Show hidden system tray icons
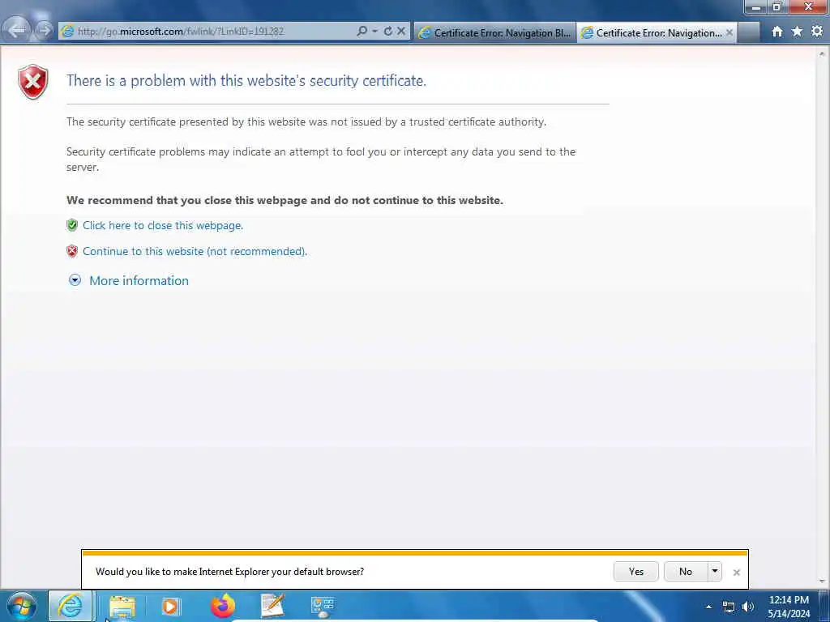The image size is (830, 622). pyautogui.click(x=708, y=607)
